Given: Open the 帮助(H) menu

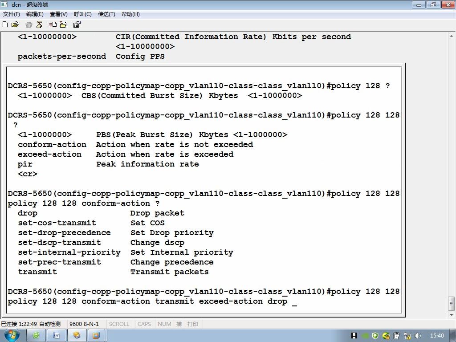Looking at the screenshot, I should 130,14.
